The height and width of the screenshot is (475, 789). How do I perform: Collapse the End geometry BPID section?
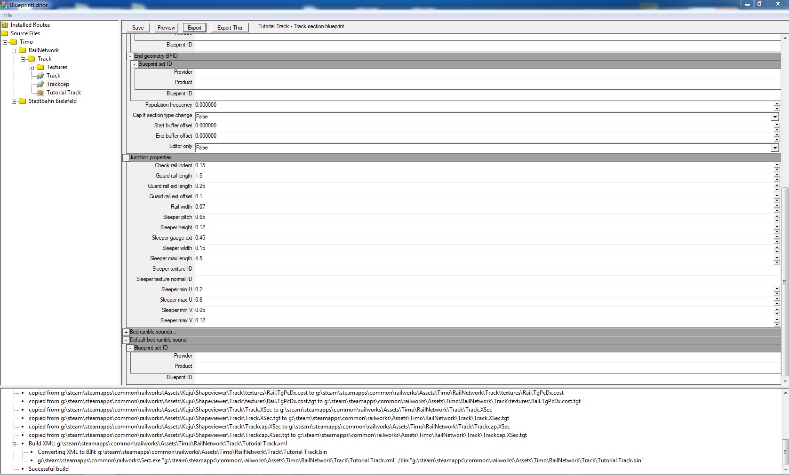coord(130,56)
